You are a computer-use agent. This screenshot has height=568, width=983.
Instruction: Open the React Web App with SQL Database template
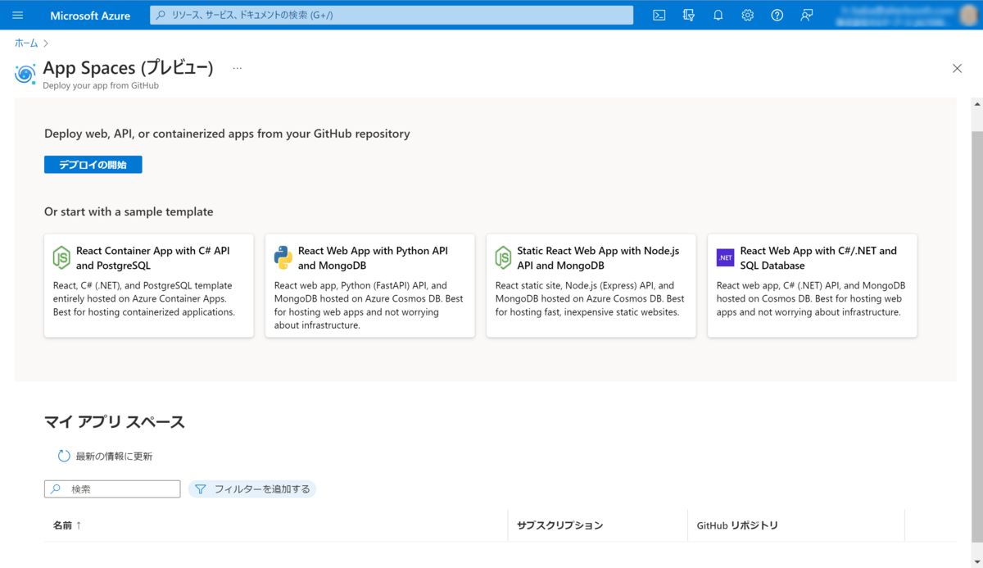(812, 285)
